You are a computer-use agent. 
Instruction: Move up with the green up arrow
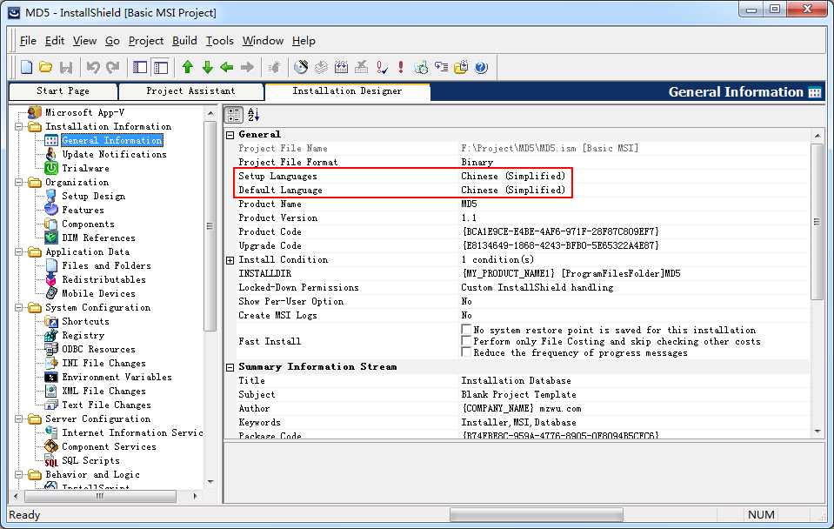click(187, 67)
